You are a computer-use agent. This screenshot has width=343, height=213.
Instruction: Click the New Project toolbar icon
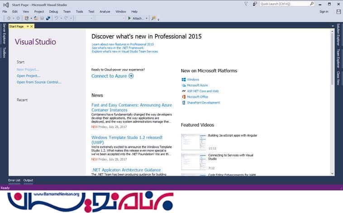26,19
